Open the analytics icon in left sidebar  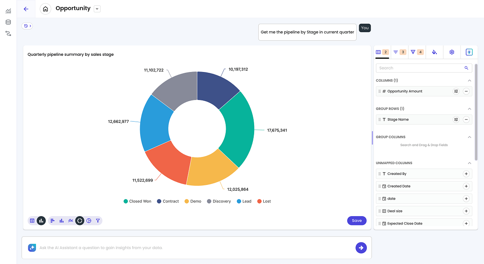(x=8, y=11)
